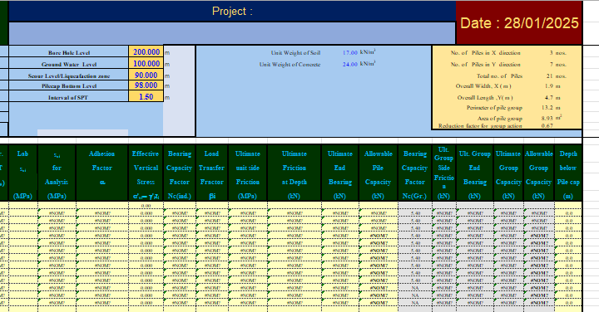Click the pile group area value 8.93
Viewport: 599px width, 312px height.
(547, 119)
